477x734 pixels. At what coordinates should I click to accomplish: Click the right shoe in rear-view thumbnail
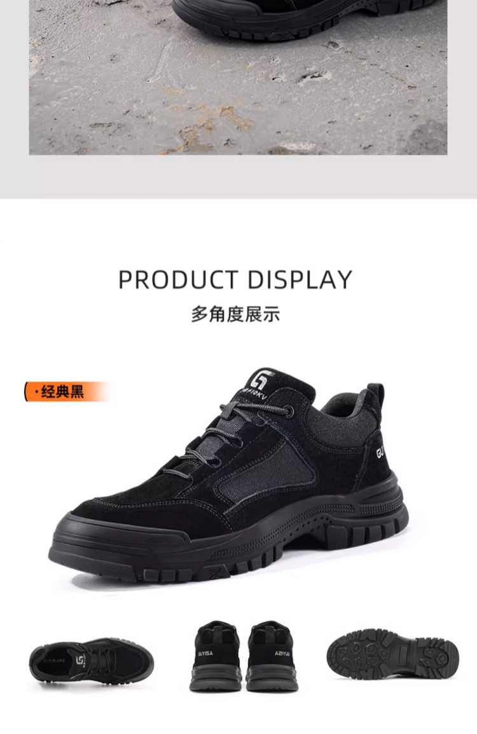[x=272, y=656]
